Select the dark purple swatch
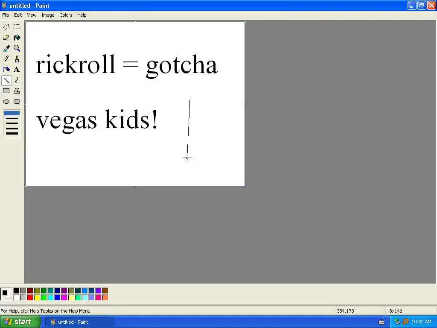Image resolution: width=437 pixels, height=328 pixels. pyautogui.click(x=64, y=291)
